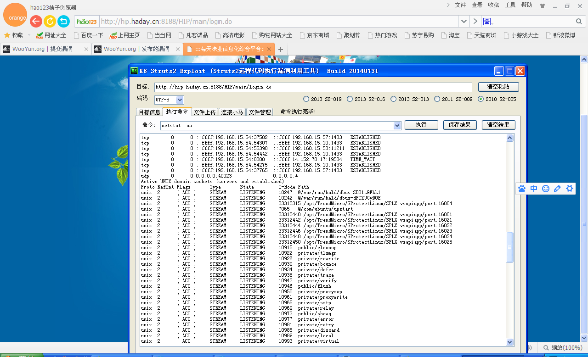
Task: Close the WooYun.org 提交漏洞 tab
Action: coord(86,49)
